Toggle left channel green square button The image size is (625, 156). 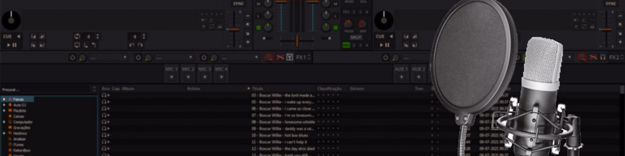pos(258,28)
